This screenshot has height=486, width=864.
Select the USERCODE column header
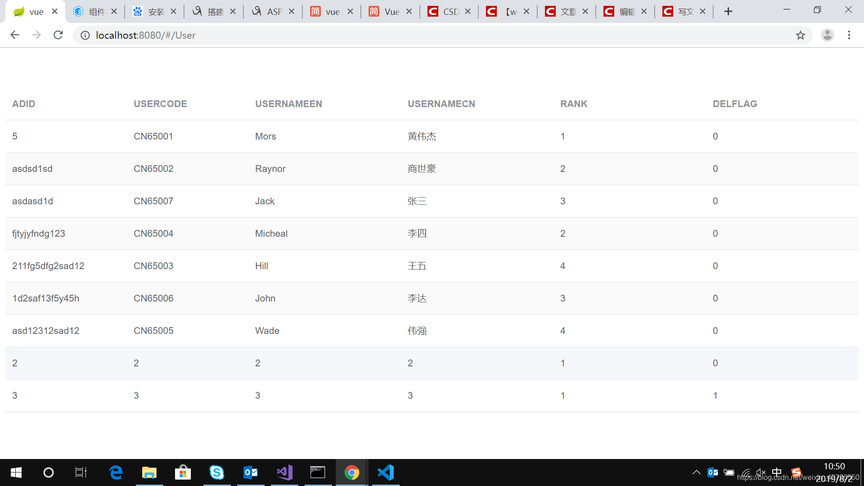pos(160,103)
